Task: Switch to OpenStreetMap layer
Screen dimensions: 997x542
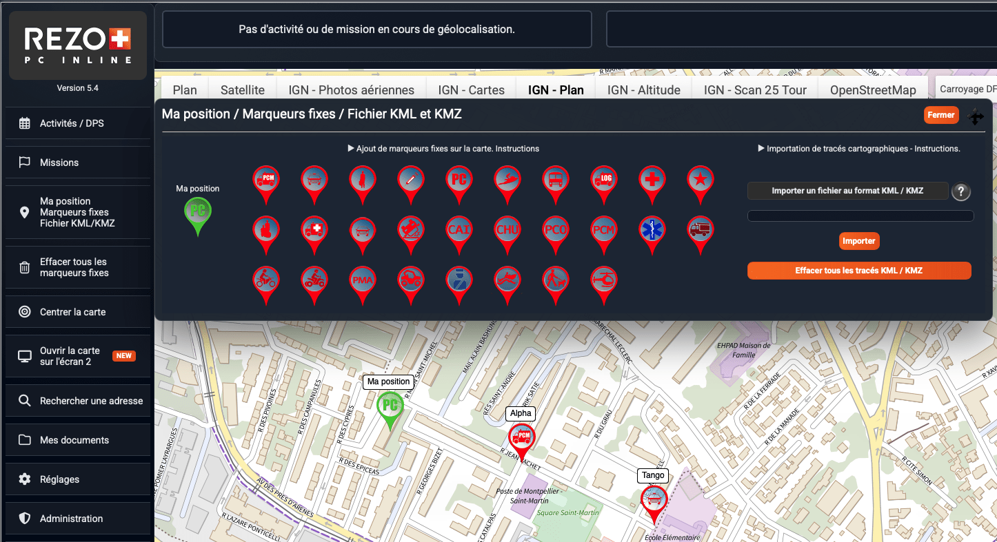Action: [873, 90]
